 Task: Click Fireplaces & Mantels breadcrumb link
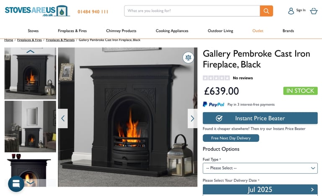[60, 40]
